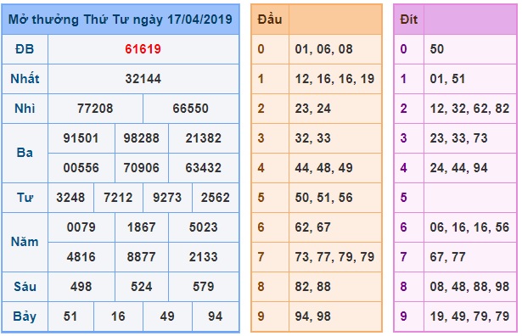Click Đầu values 23, 24
Image resolution: width=522 pixels, height=336 pixels.
313,109
